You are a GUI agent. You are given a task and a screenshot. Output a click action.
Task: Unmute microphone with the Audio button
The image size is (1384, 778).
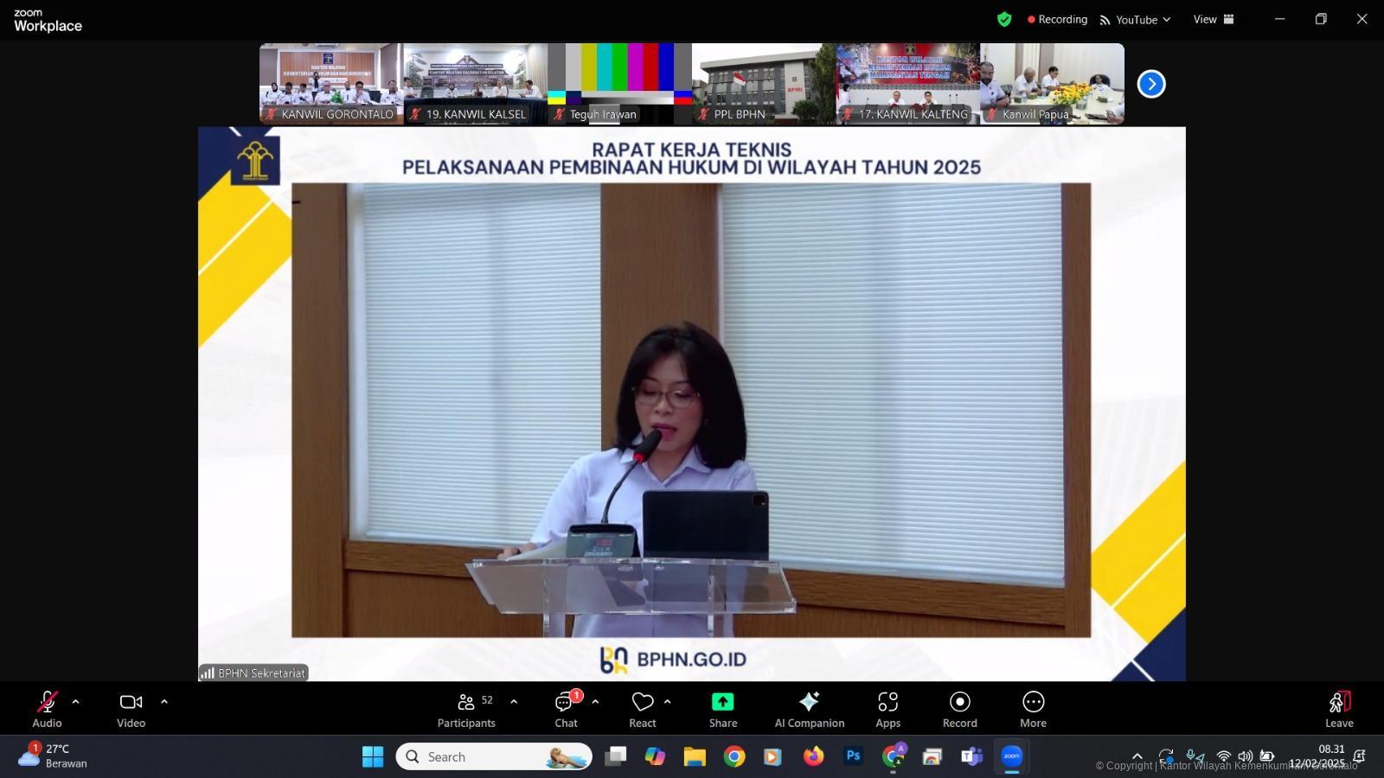pos(47,710)
